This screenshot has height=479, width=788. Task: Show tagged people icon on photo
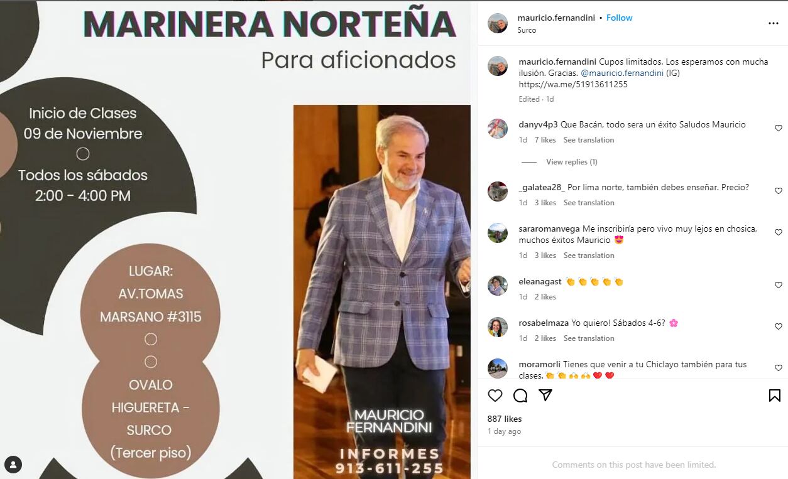click(x=13, y=465)
